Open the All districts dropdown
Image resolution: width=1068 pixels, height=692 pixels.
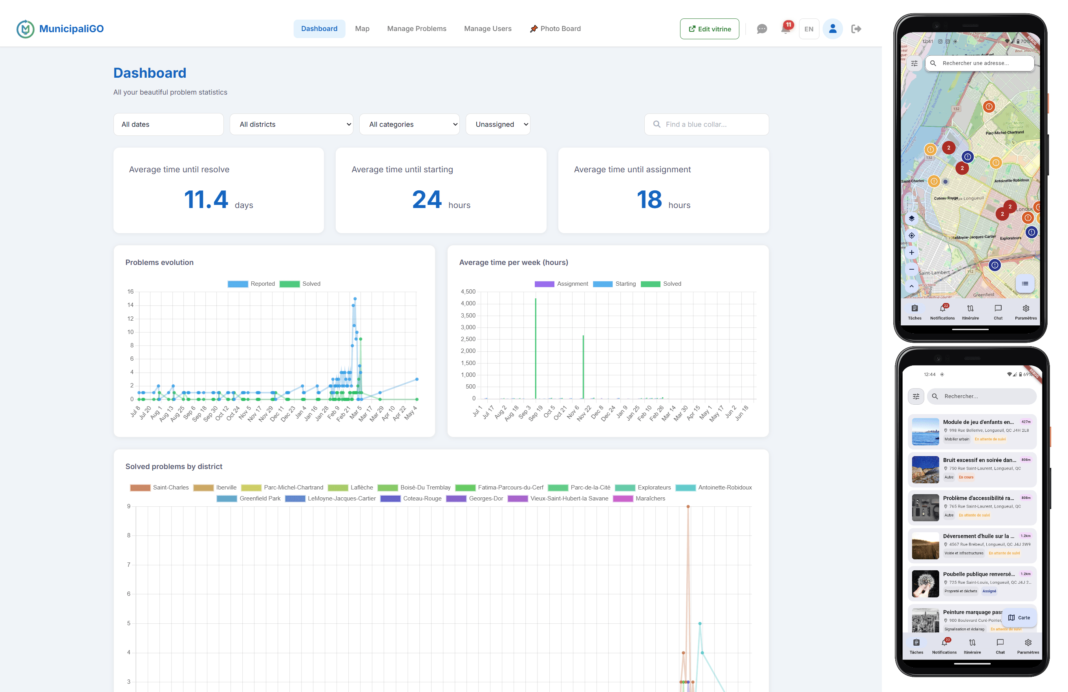(x=292, y=124)
